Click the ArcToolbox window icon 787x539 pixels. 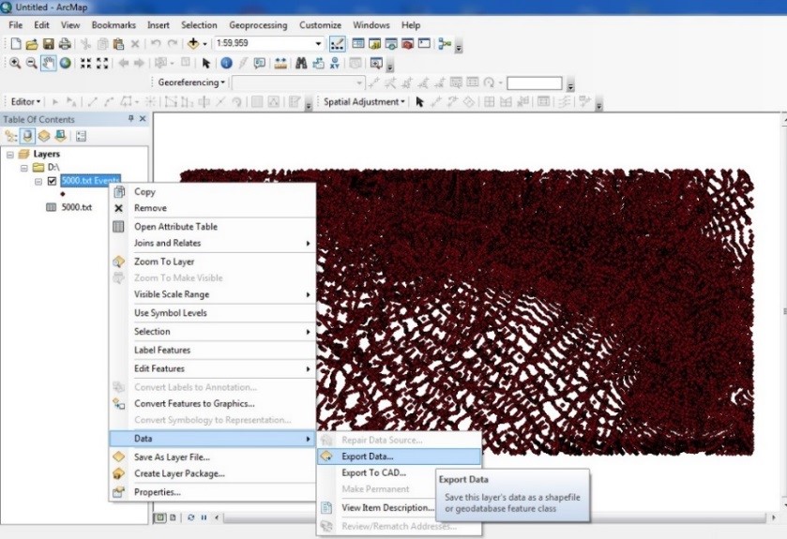pos(407,44)
